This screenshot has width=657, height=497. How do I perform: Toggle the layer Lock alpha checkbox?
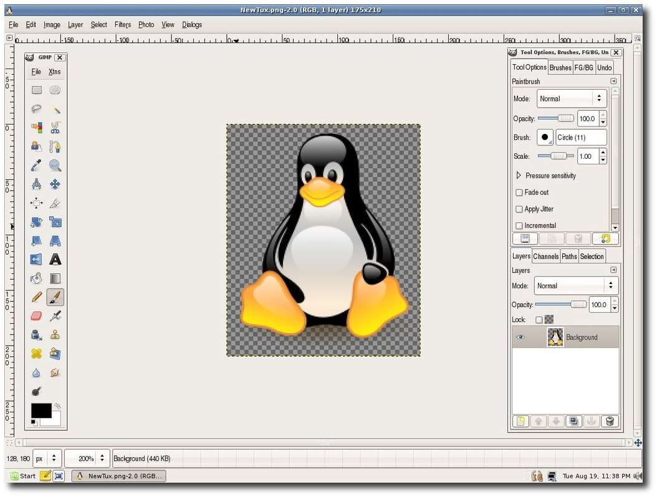coord(539,320)
